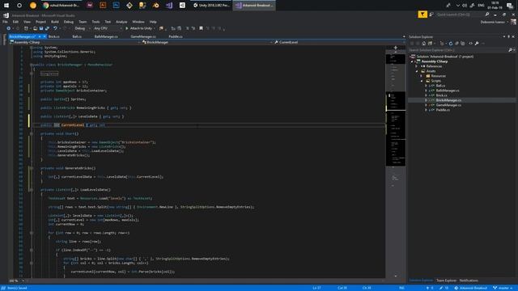This screenshot has height=291, width=518.
Task: Switch to the BallsManager.cs editor tab
Action: [x=106, y=36]
